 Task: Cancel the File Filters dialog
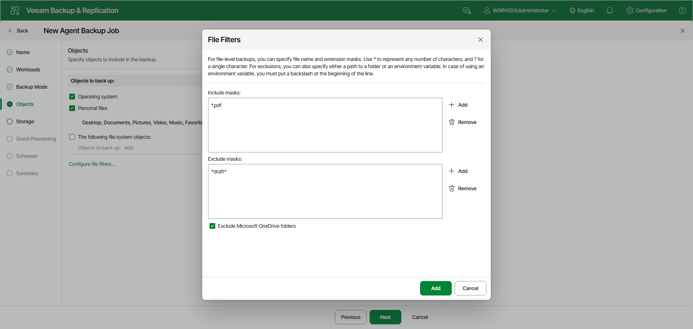pos(470,288)
